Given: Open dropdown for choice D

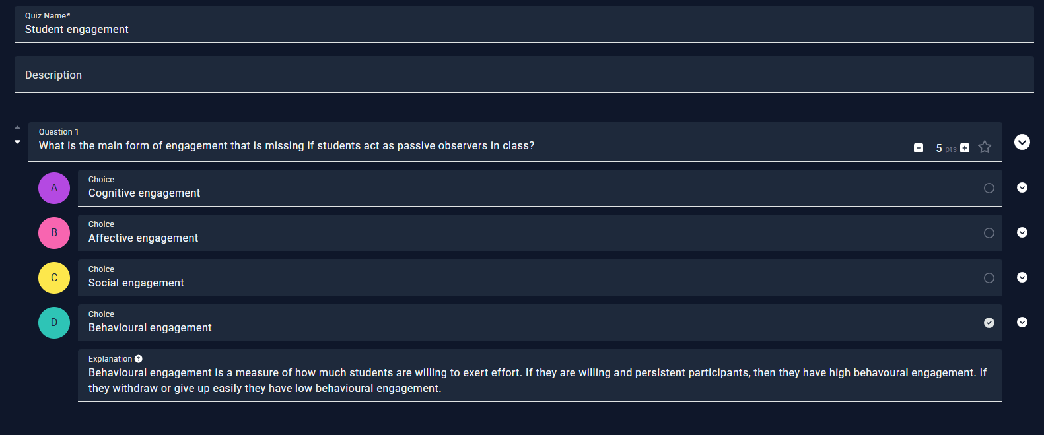Looking at the screenshot, I should pyautogui.click(x=1022, y=322).
